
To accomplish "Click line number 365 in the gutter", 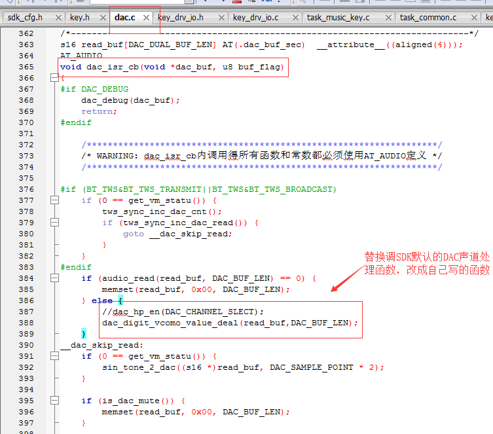I will click(26, 67).
